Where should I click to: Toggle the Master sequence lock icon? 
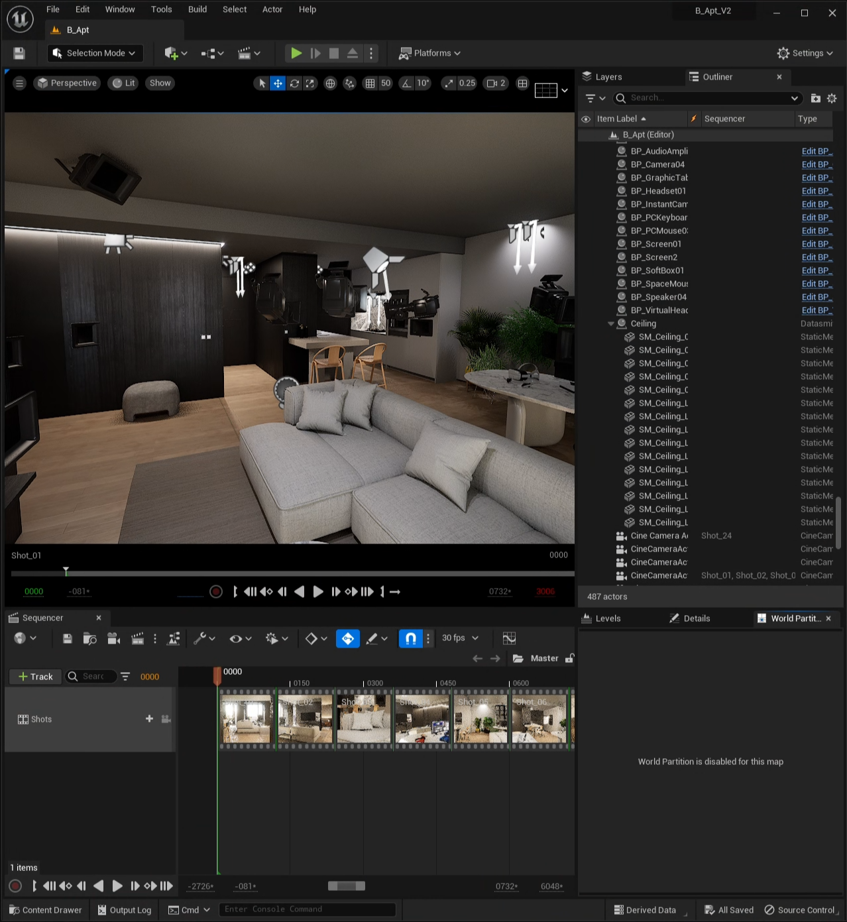(x=569, y=658)
